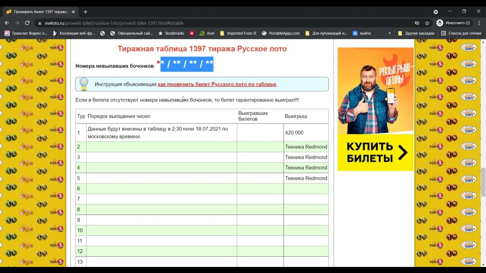Screen dimensions: 486x273
Task: Open the Incognito profile indicator
Action: 454,23
